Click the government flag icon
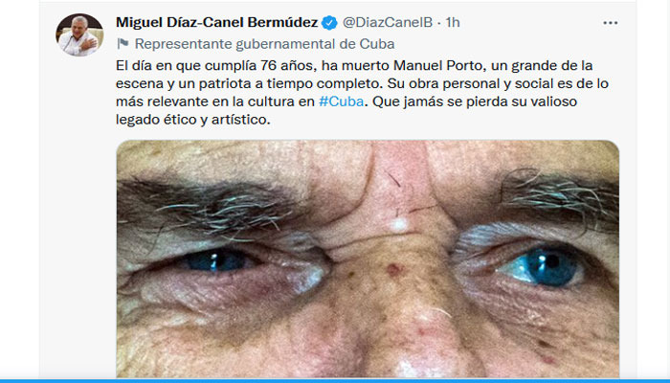The image size is (670, 383). coord(123,44)
